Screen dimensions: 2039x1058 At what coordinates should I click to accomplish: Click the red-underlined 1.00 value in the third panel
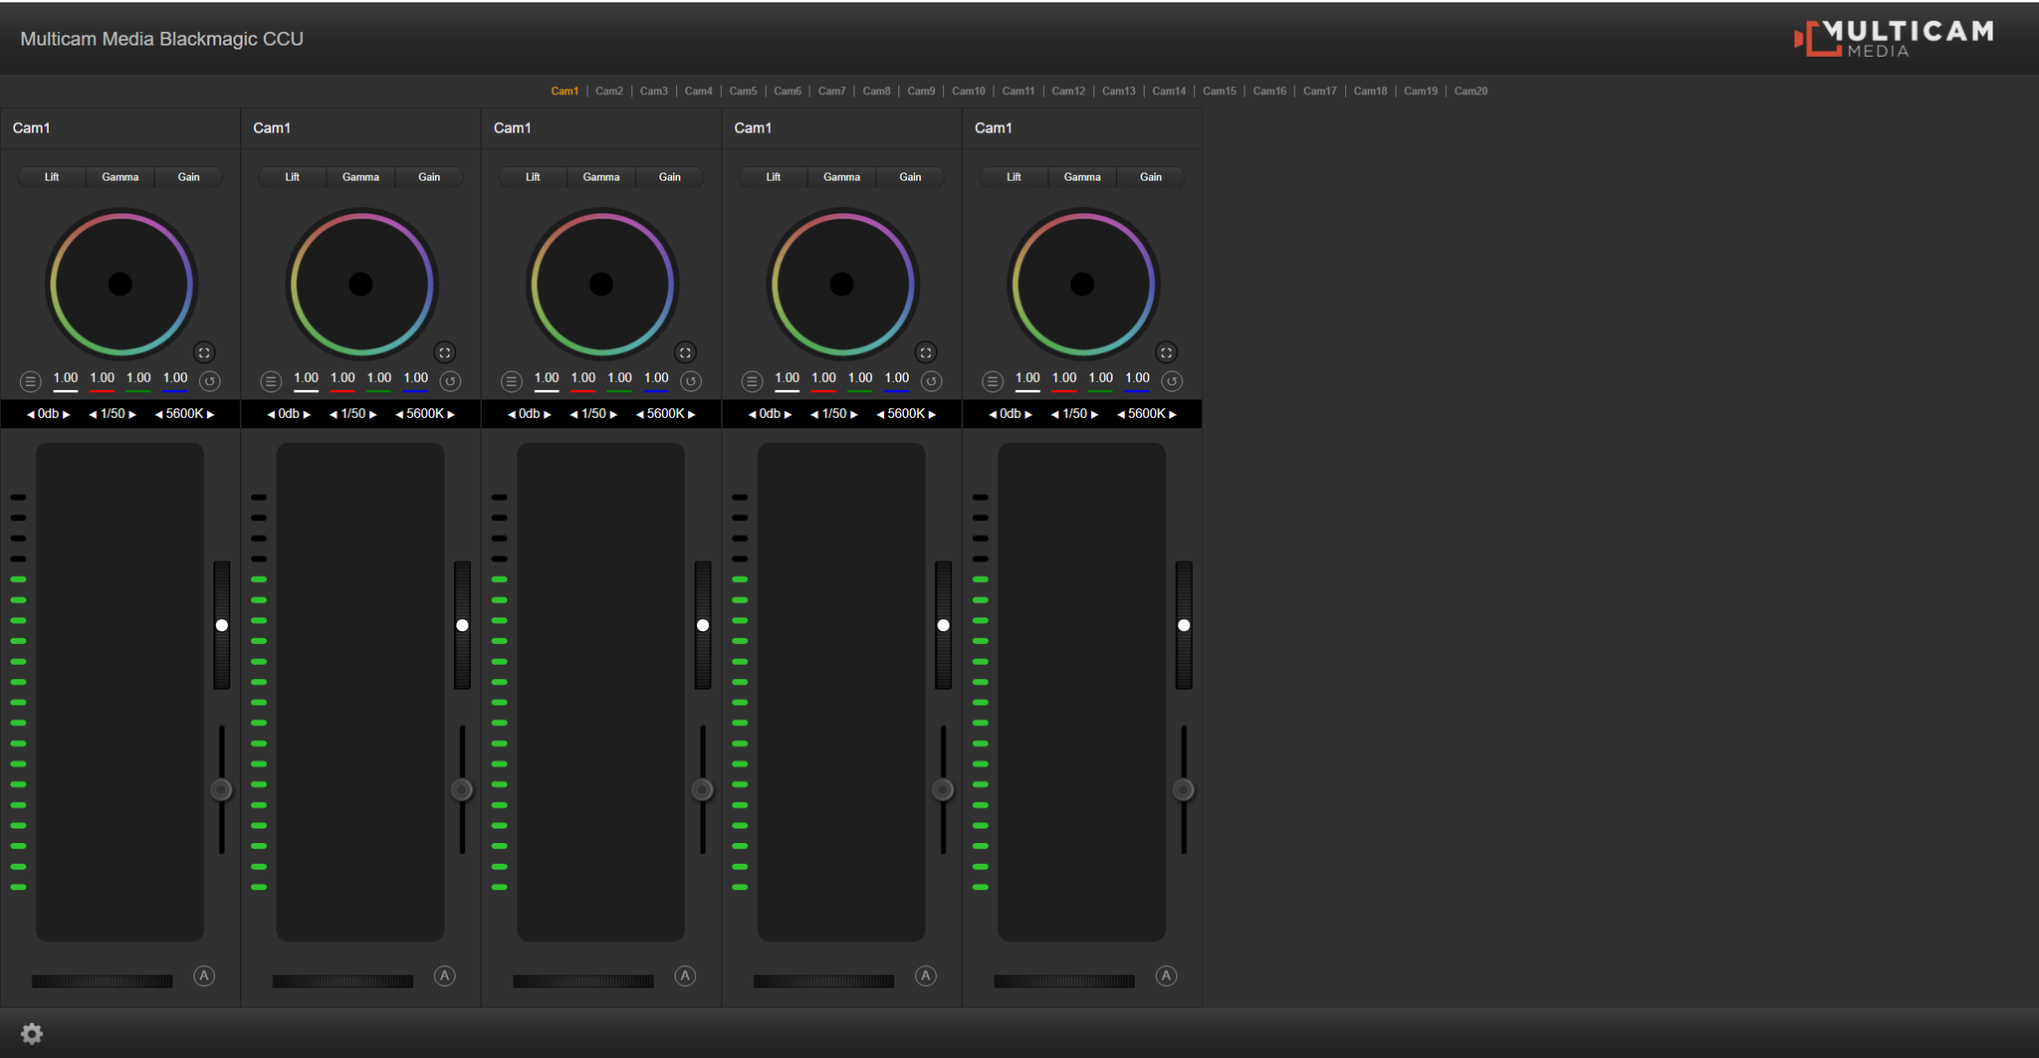point(583,379)
